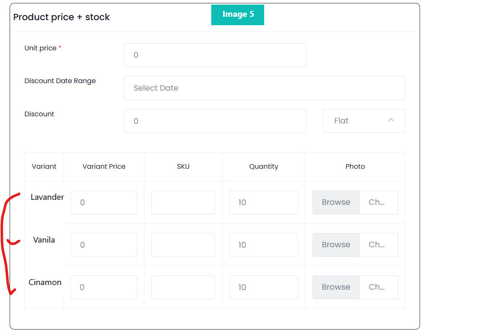Viewport: 491px width, 335px height.
Task: Click the Discount label
Action: click(39, 114)
